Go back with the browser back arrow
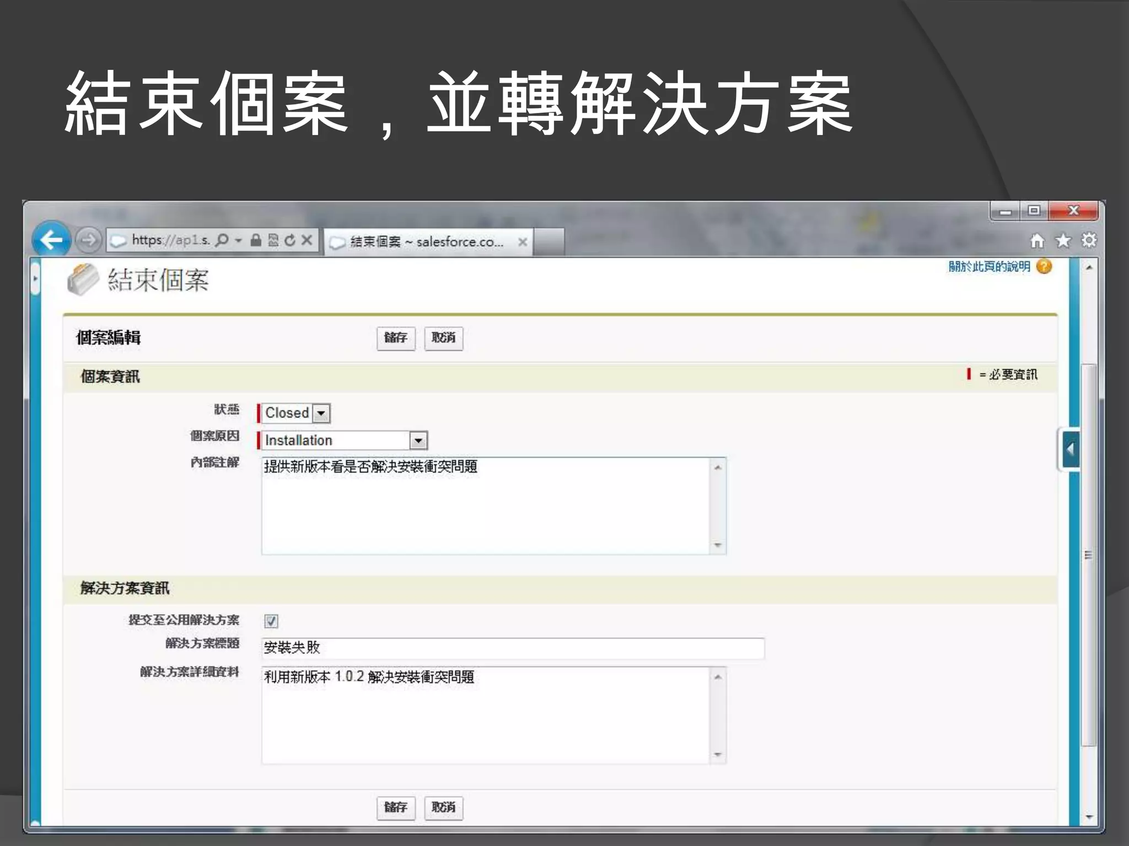Viewport: 1129px width, 846px height. (51, 240)
